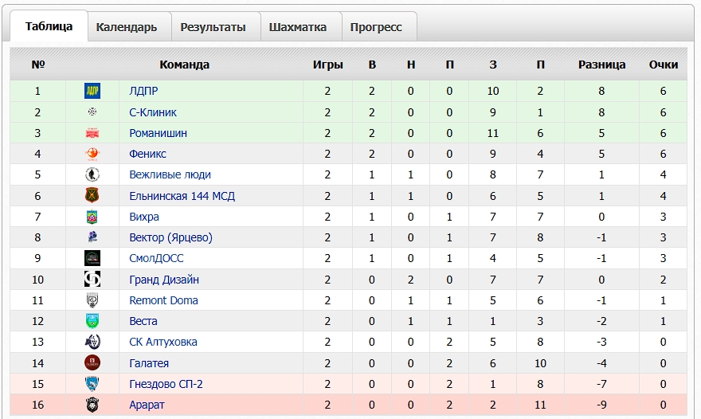The width and height of the screenshot is (701, 419).
Task: Open the Вежливые люди team page
Action: point(170,174)
